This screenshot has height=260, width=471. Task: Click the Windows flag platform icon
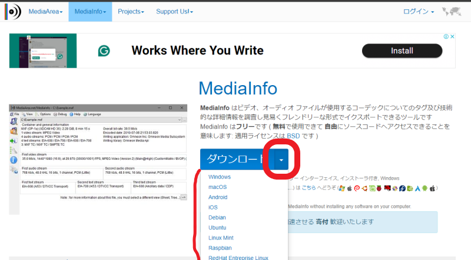click(x=342, y=188)
